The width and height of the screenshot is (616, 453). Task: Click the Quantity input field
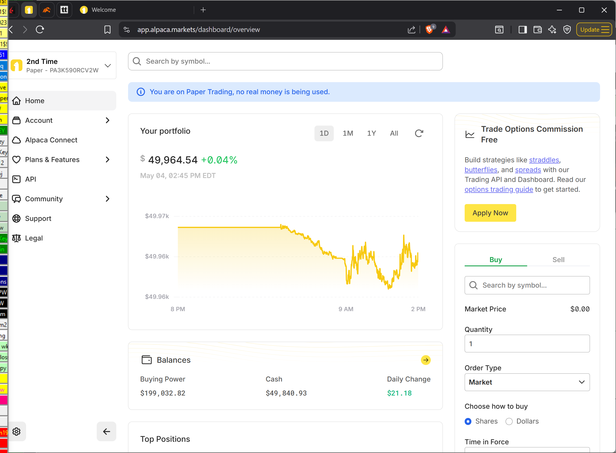point(527,343)
